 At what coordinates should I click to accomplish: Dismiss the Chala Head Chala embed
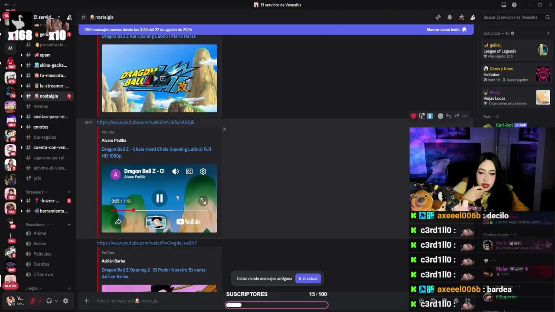224,129
